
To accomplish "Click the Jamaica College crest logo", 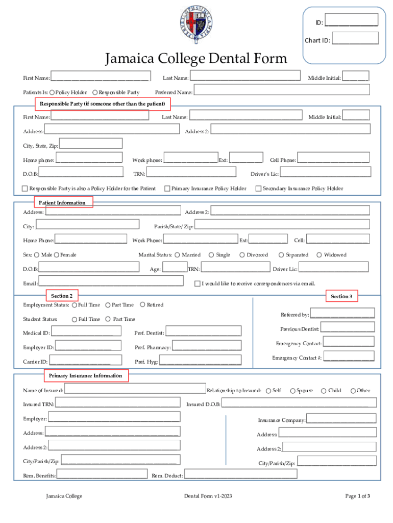I will click(196, 26).
